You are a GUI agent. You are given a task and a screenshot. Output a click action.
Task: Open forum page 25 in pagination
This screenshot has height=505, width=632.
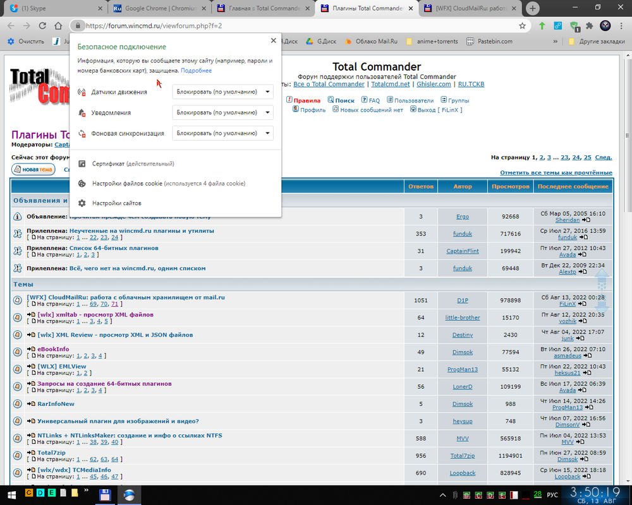[588, 157]
